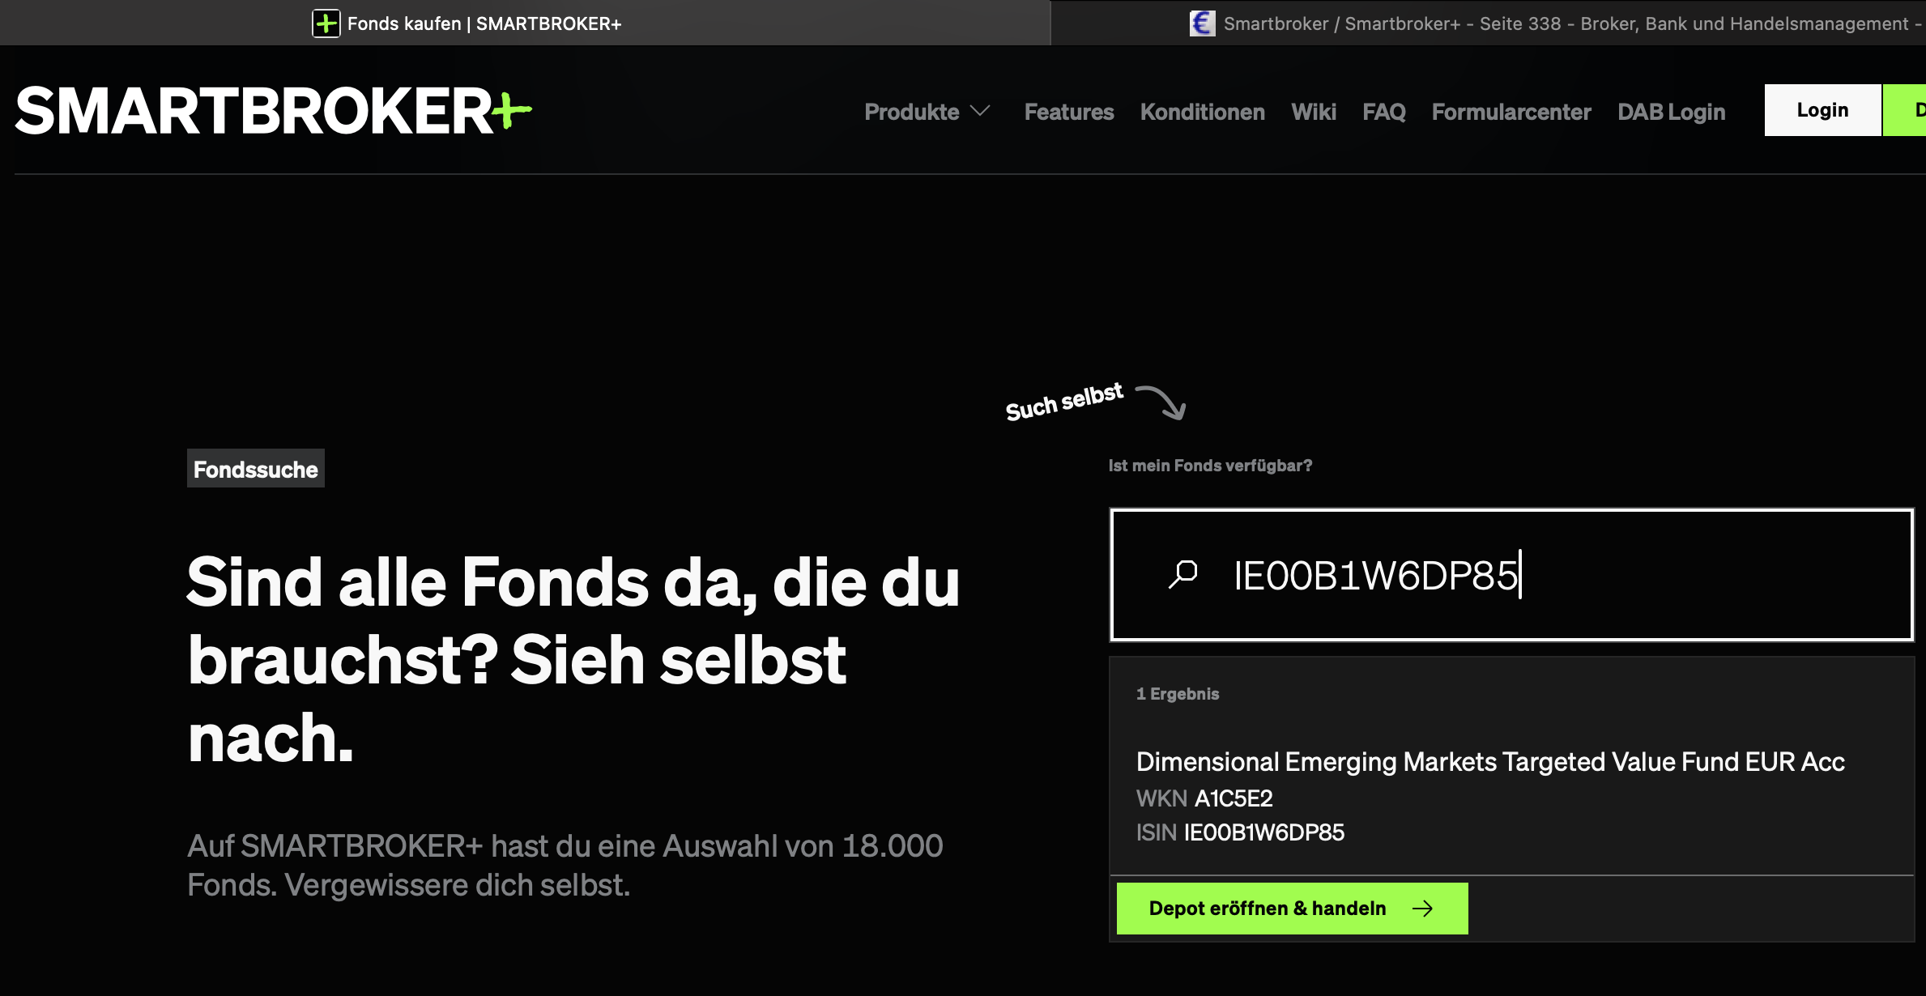The image size is (1926, 996).
Task: Click the SMARTBROKER+ logo
Action: click(x=273, y=111)
